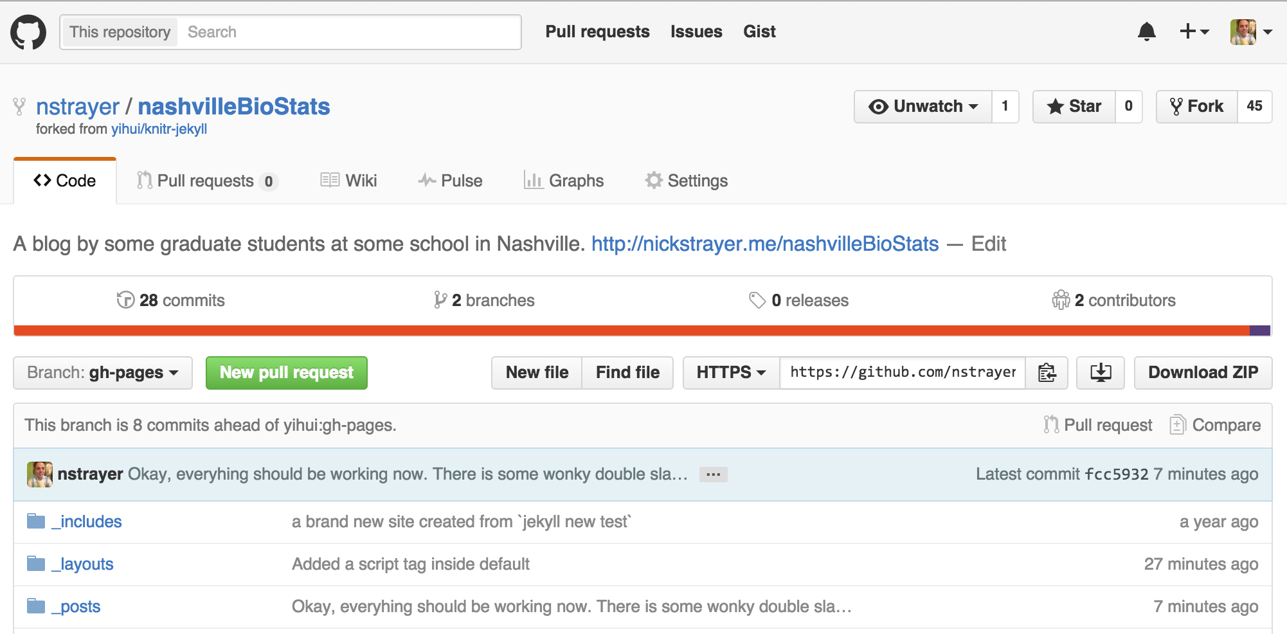The width and height of the screenshot is (1287, 634).
Task: Open 'Added a script tag inside default' commit
Action: [x=411, y=564]
